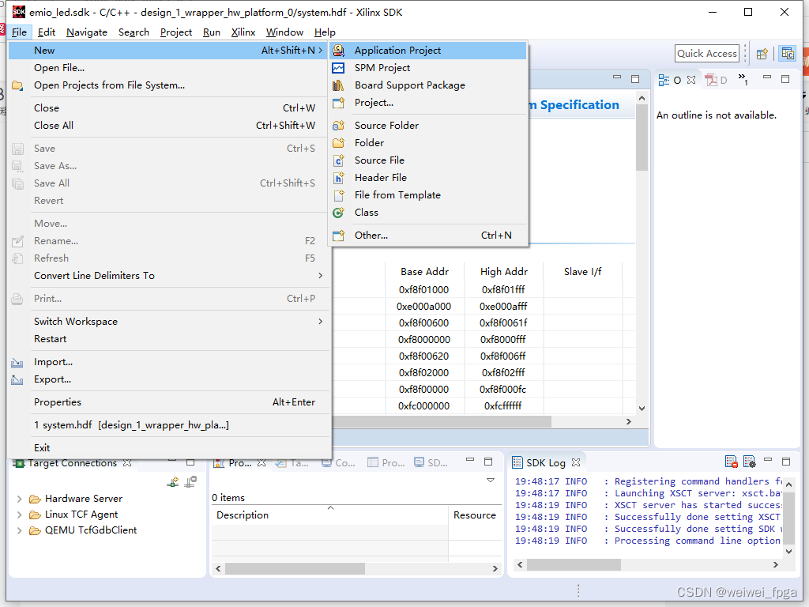Expand the Linux TCF Agent node

point(19,515)
